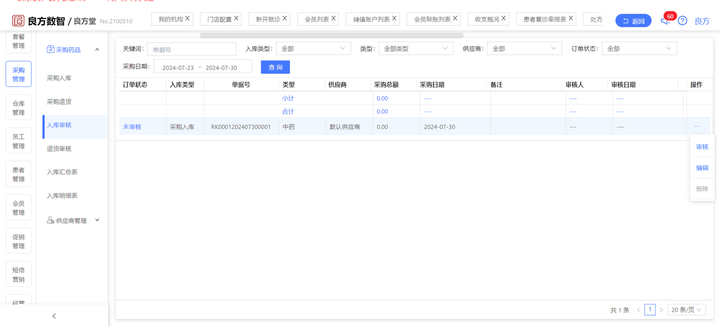721x327 pixels.
Task: Close the 会员赊账列表 tab
Action: tap(456, 19)
